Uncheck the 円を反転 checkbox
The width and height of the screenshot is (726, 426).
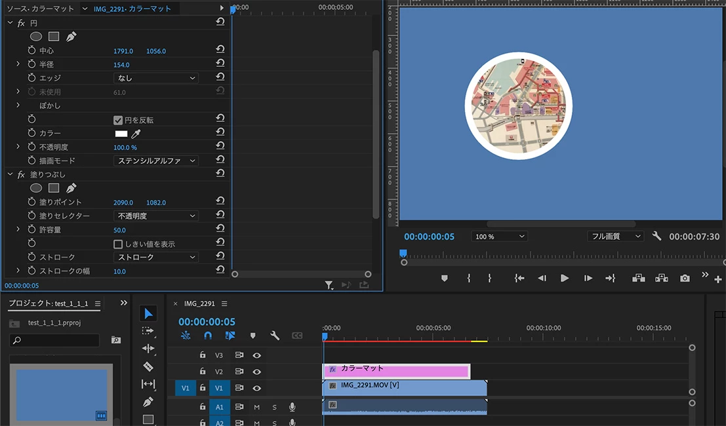click(118, 120)
